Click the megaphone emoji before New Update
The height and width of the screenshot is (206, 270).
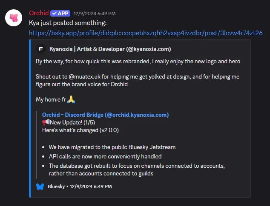[46, 122]
